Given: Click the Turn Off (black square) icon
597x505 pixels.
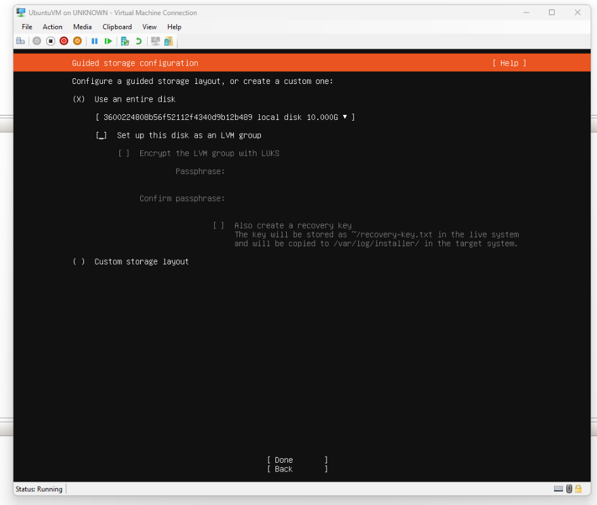Looking at the screenshot, I should (51, 41).
